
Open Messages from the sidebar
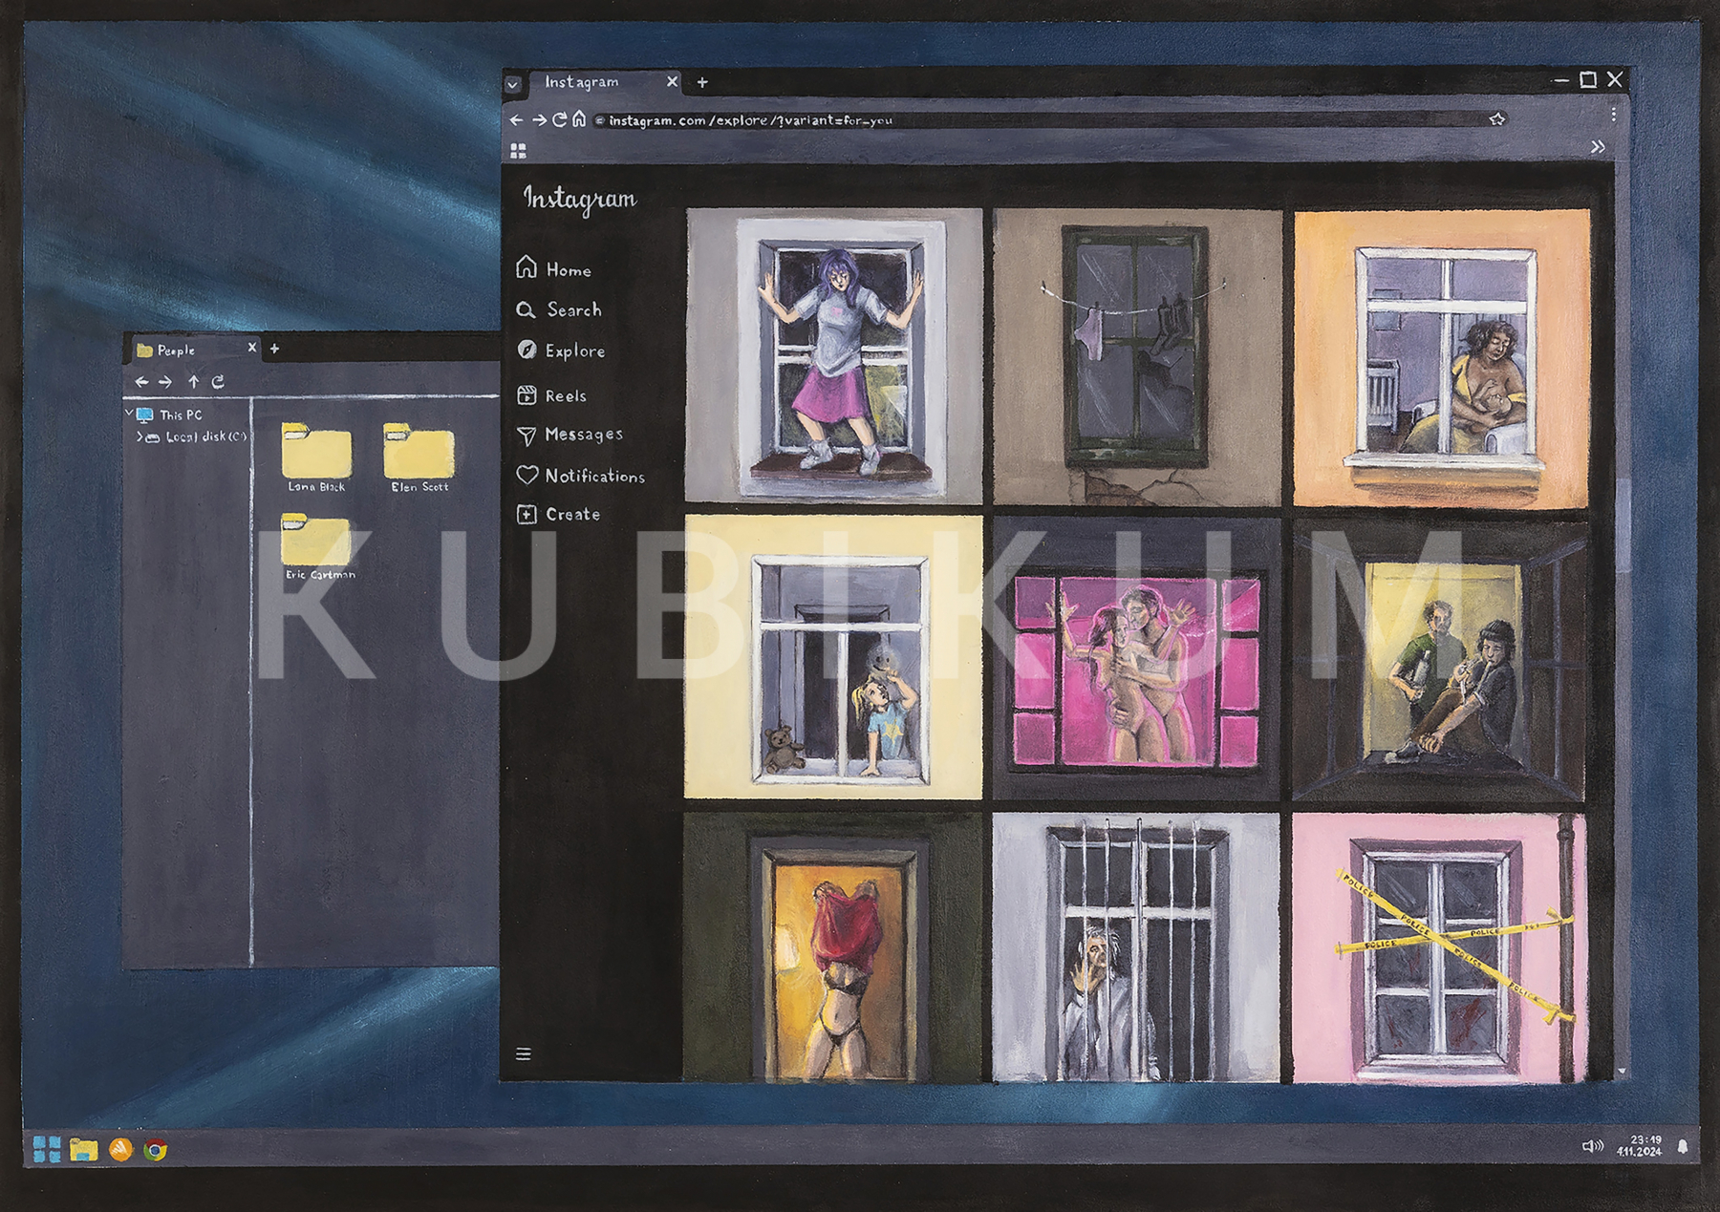point(527,436)
